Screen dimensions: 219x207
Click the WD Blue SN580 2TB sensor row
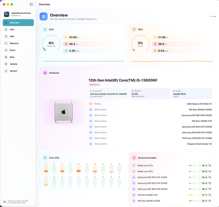(172, 195)
